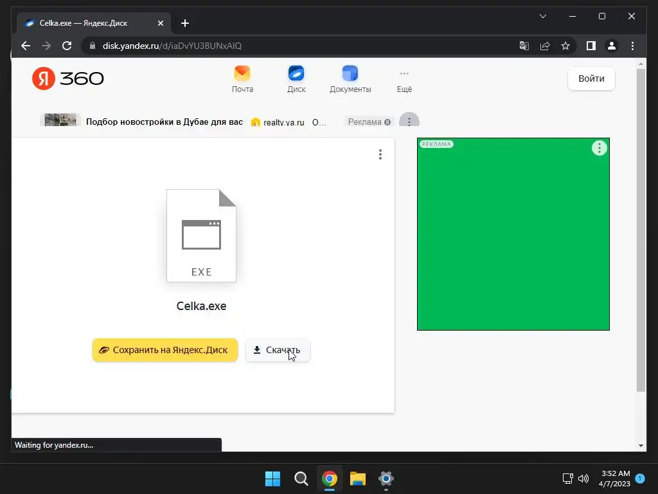658x494 pixels.
Task: Click the Скачать download button
Action: [x=278, y=350]
